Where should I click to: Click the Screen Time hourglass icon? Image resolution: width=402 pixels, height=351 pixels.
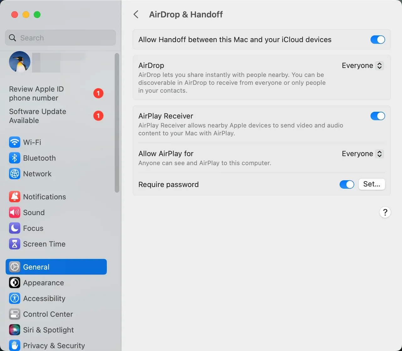14,244
